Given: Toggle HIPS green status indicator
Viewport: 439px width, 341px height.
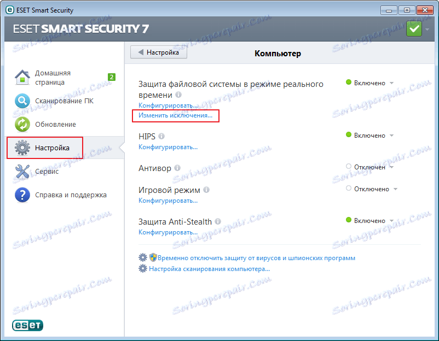Looking at the screenshot, I should tap(349, 134).
